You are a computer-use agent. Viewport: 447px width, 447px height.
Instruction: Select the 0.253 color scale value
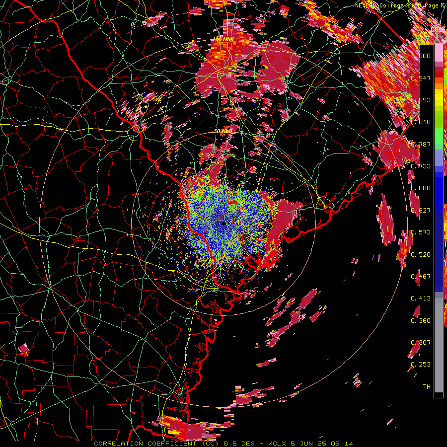tap(421, 365)
